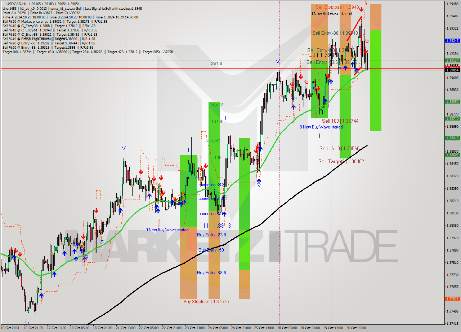The height and width of the screenshot is (332, 461).
Task: Click the 'Sell 161.8 | 1.38566' label
Action: 339,148
